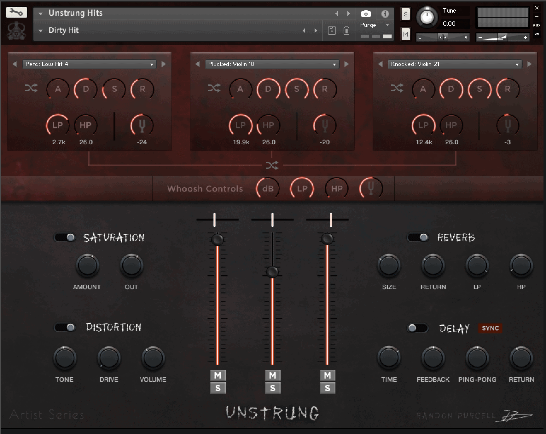The image size is (546, 434).
Task: Open the wrench edit mode icon
Action: 16,13
